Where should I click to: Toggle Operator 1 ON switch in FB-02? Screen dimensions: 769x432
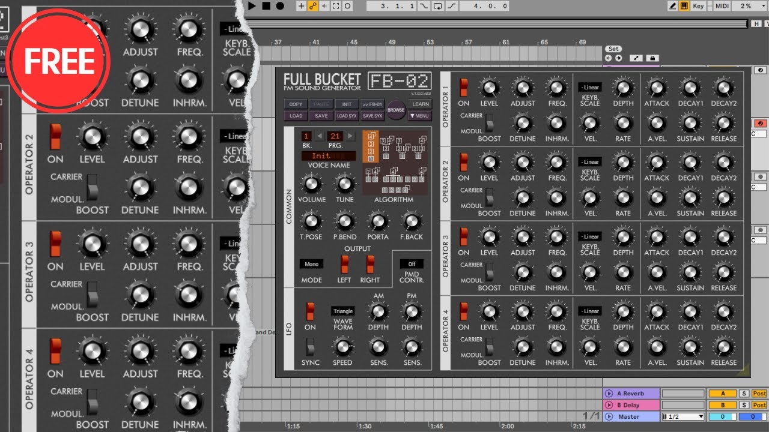464,88
